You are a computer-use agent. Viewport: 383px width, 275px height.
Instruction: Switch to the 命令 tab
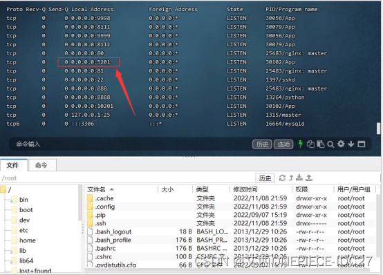click(x=42, y=165)
